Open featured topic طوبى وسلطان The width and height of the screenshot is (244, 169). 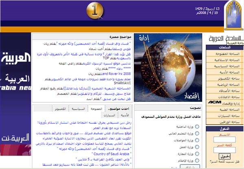[x=121, y=49]
